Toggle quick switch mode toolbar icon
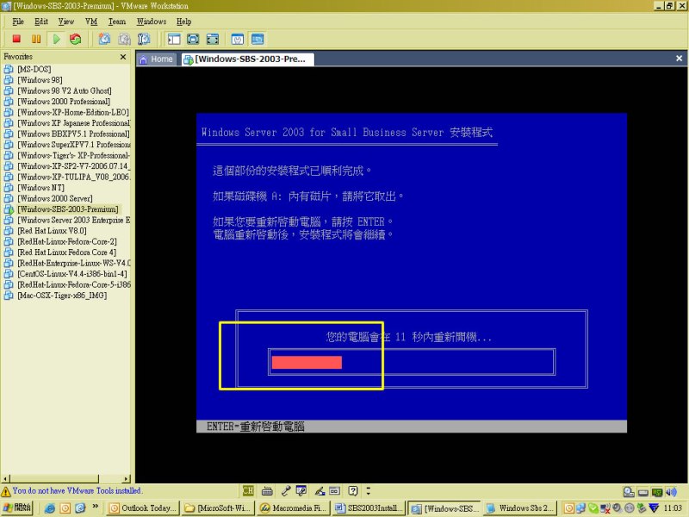The height and width of the screenshot is (517, 689). point(212,39)
